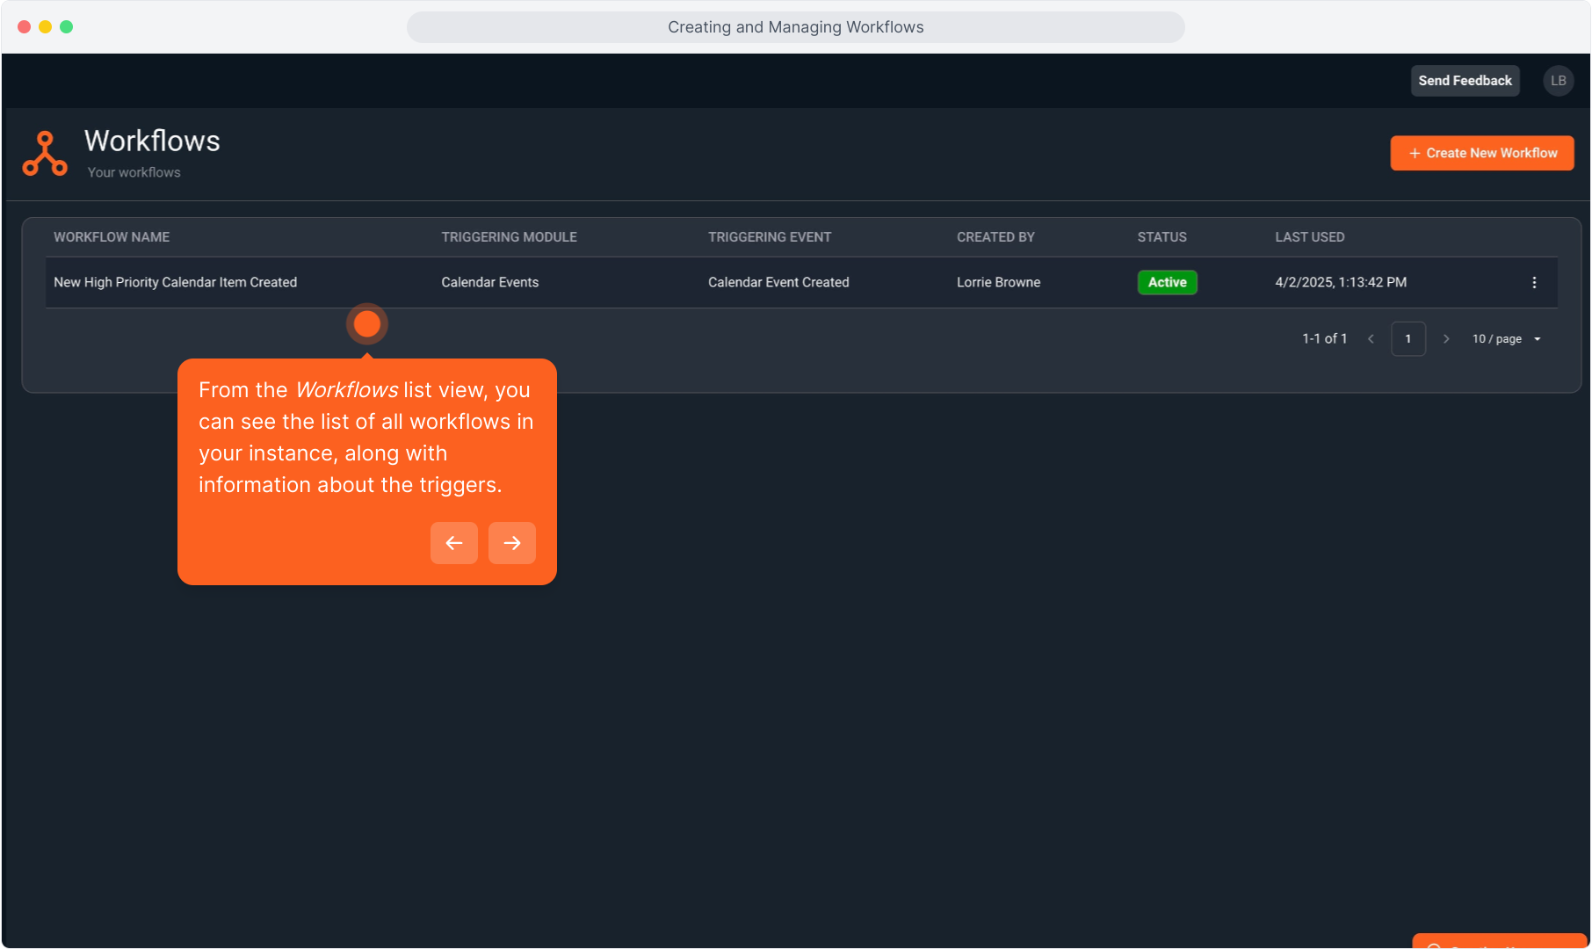
Task: Go to previous tooltip step arrow
Action: (453, 543)
